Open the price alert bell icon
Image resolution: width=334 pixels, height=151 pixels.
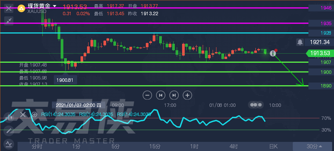pos(300,42)
